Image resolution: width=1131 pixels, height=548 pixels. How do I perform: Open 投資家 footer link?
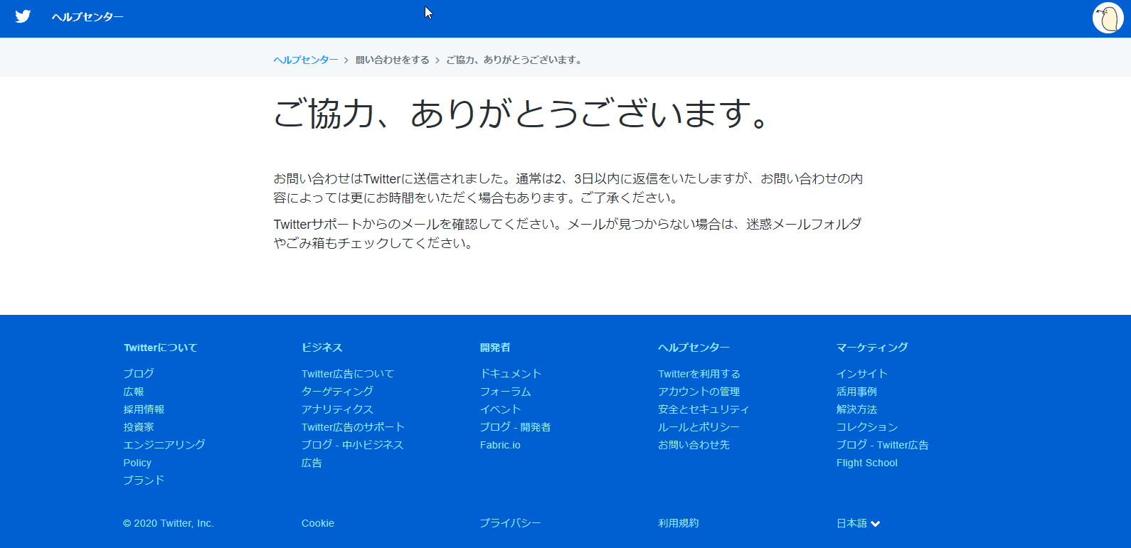coord(139,427)
